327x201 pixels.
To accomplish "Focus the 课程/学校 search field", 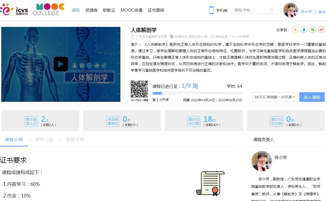I will pyautogui.click(x=250, y=10).
